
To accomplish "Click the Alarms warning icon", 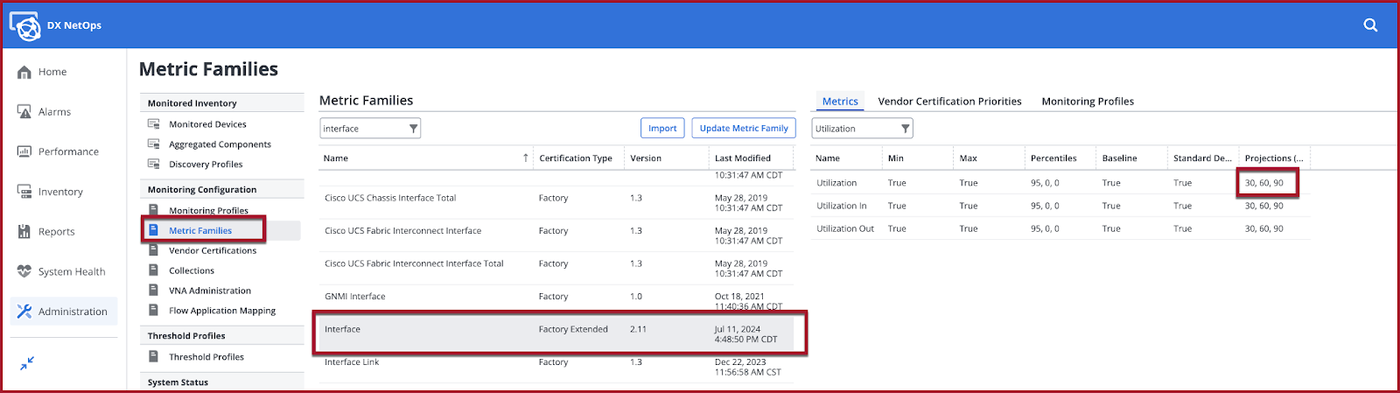I will [24, 111].
